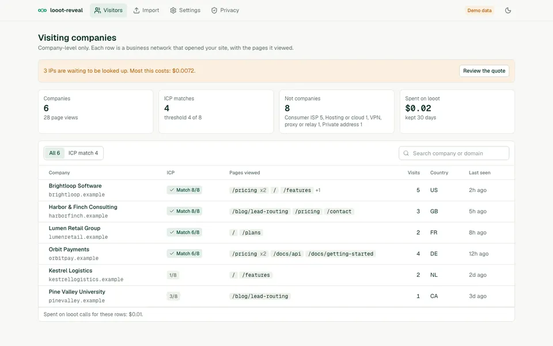Click Pine Valley's /blog/lead-routing chip
553x346 pixels.
click(260, 296)
